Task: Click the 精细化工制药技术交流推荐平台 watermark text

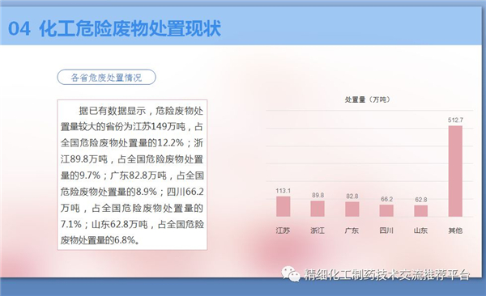Action: 386,274
